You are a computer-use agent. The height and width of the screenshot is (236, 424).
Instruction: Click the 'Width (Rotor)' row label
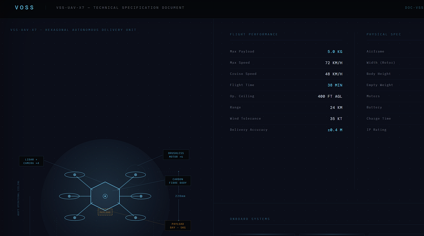381,63
